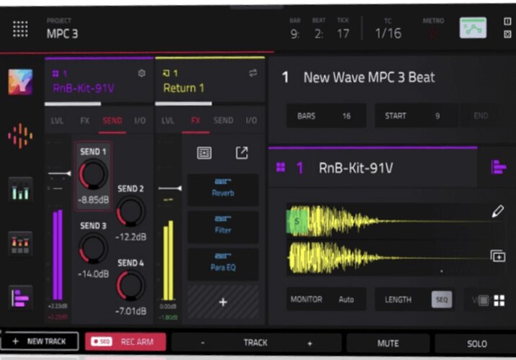The image size is (516, 360).
Task: Open the BARS 16 field
Action: click(x=326, y=116)
